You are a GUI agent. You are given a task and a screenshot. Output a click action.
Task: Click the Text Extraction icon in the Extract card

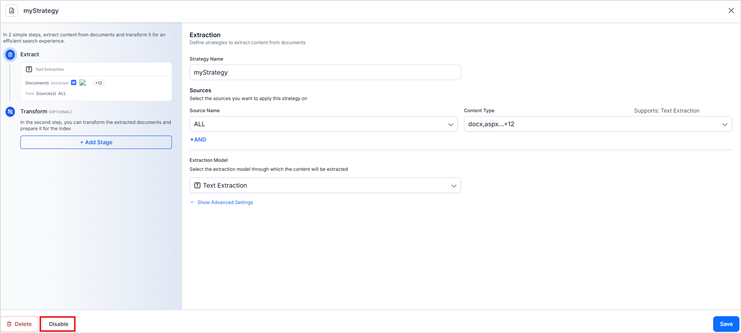pos(29,69)
